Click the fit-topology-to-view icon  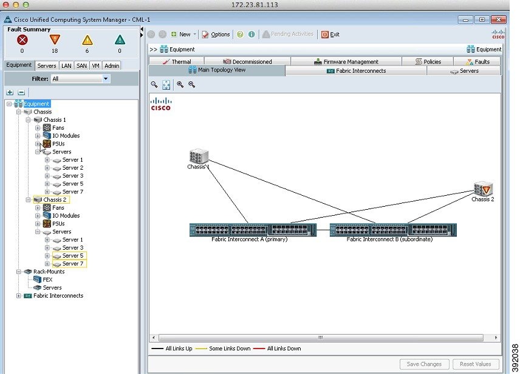point(166,84)
